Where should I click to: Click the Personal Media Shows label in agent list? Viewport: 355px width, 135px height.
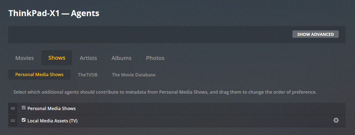tap(52, 108)
